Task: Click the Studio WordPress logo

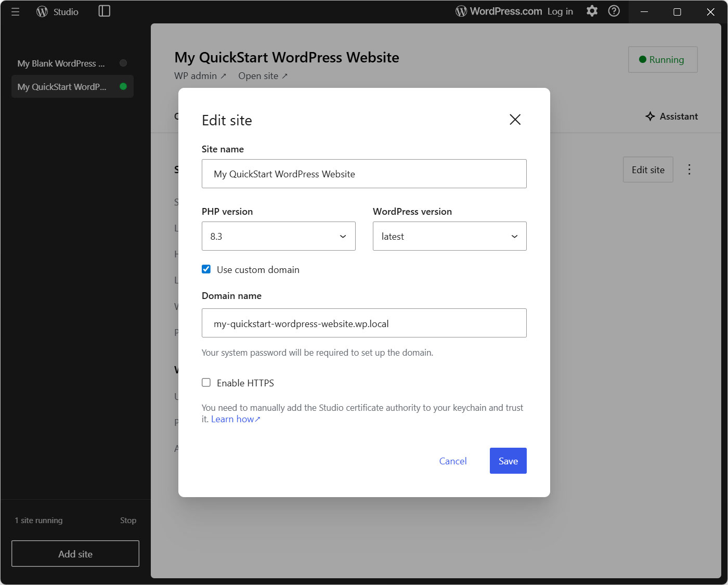Action: tap(42, 11)
